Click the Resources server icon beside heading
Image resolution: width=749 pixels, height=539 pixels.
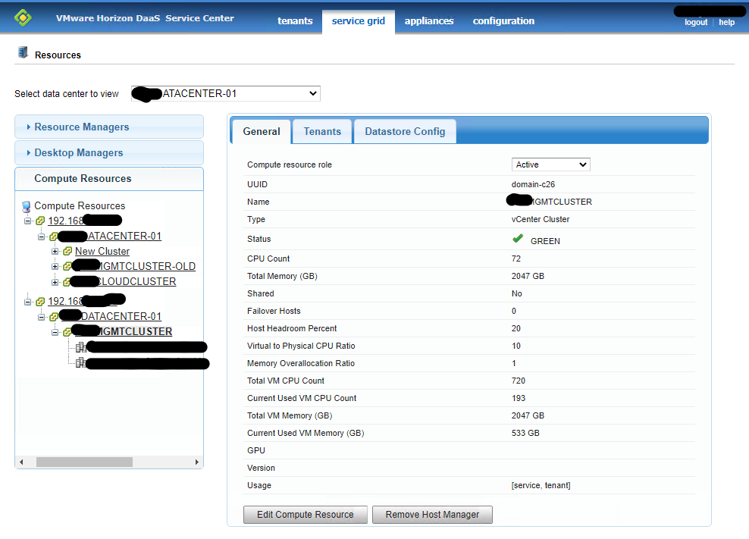23,52
